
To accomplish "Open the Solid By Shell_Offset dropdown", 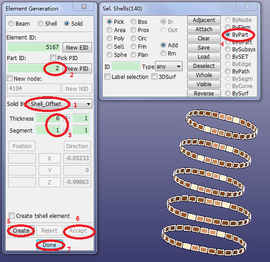I will click(x=61, y=104).
